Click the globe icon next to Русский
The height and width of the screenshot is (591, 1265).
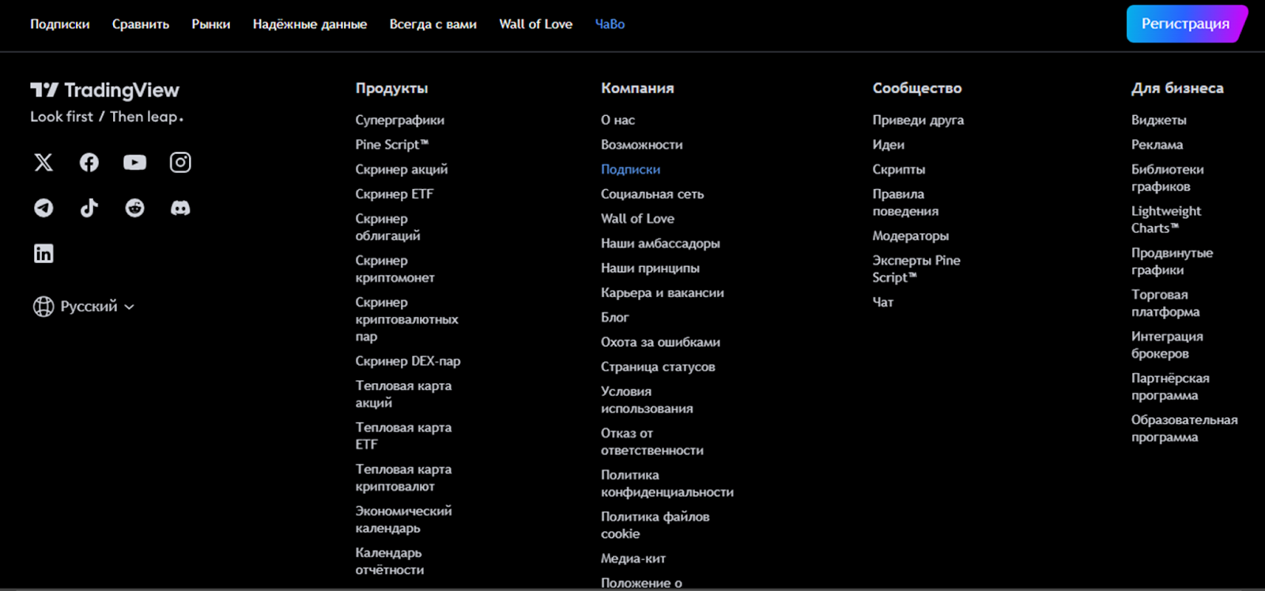43,307
